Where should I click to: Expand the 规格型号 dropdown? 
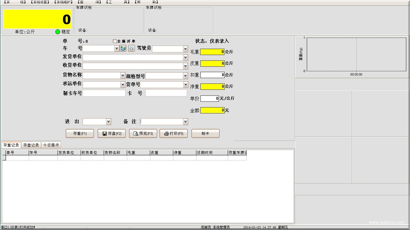click(185, 76)
